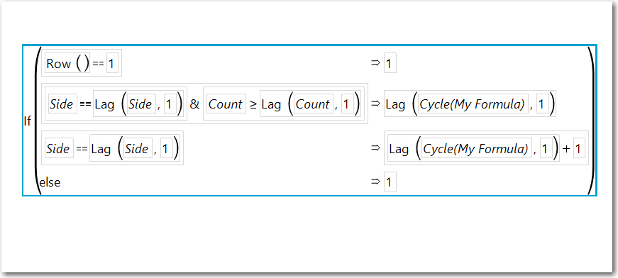618x278 pixels.
Task: Select the Count column before ≥ operator
Action: [x=226, y=104]
